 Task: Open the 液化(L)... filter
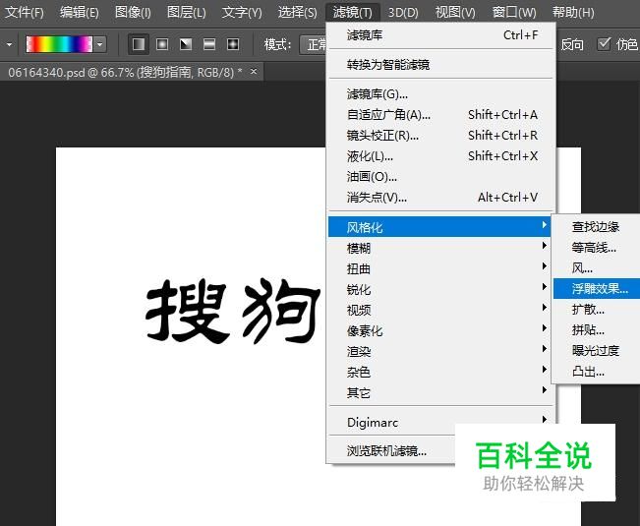442,156
